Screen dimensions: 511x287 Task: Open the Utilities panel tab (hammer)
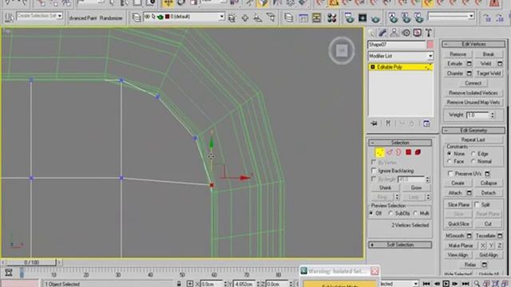pos(429,33)
